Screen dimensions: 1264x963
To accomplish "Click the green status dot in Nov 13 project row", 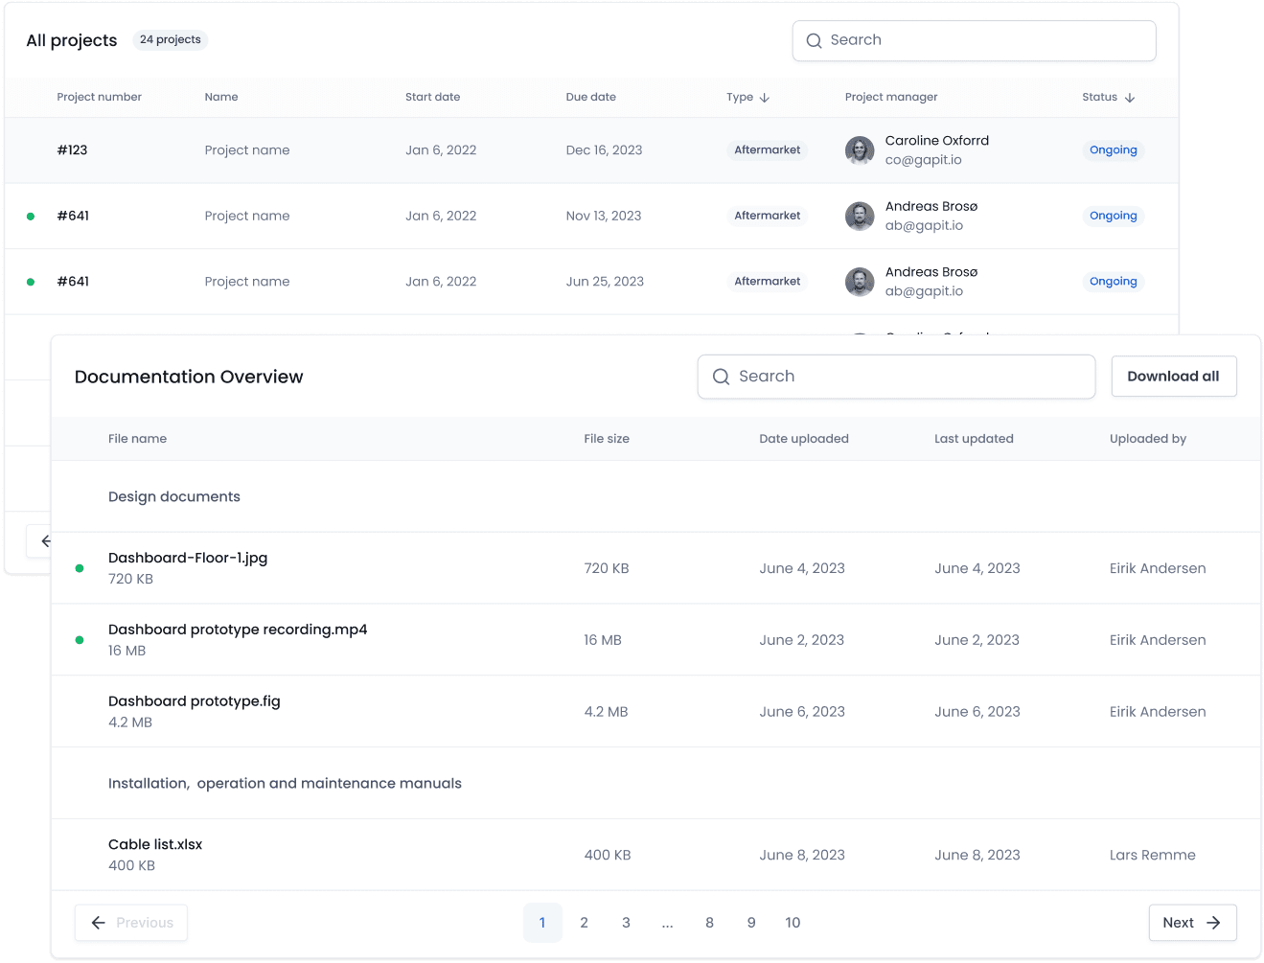I will tap(31, 217).
